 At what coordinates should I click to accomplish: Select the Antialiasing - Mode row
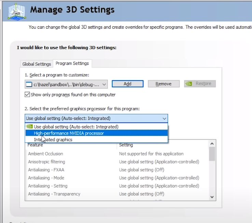pos(117,178)
